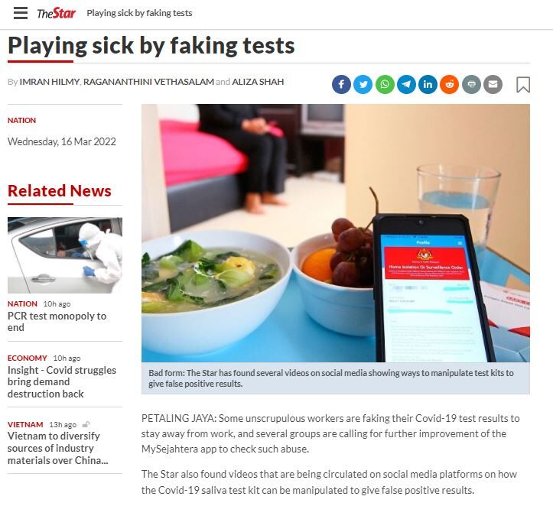This screenshot has width=553, height=506.
Task: Open the NATION category above the date
Action: click(22, 120)
